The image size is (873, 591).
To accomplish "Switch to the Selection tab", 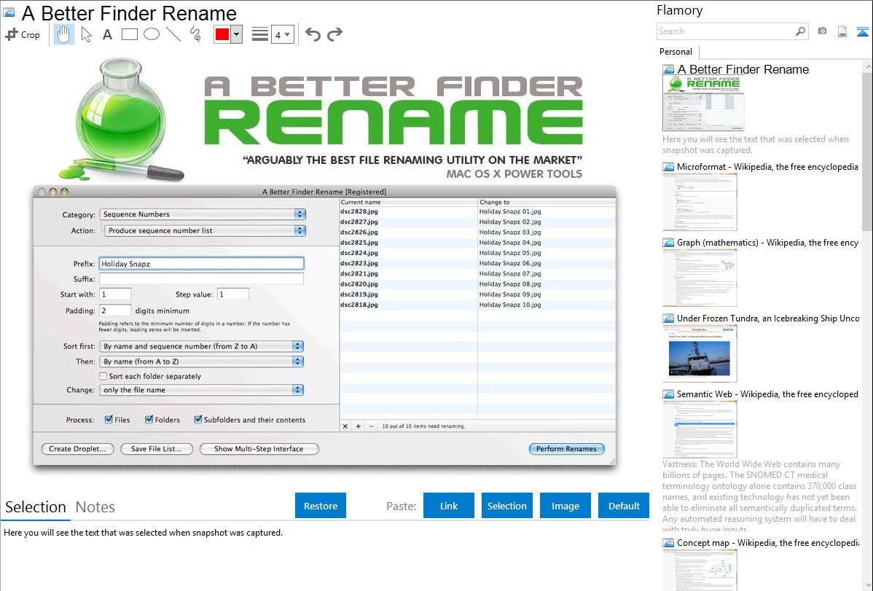I will pos(36,507).
